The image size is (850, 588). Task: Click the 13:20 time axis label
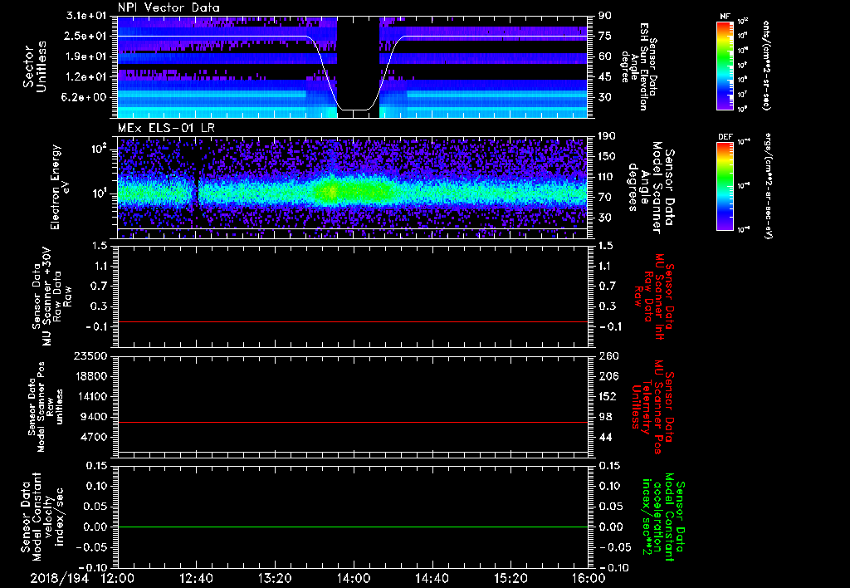(275, 578)
